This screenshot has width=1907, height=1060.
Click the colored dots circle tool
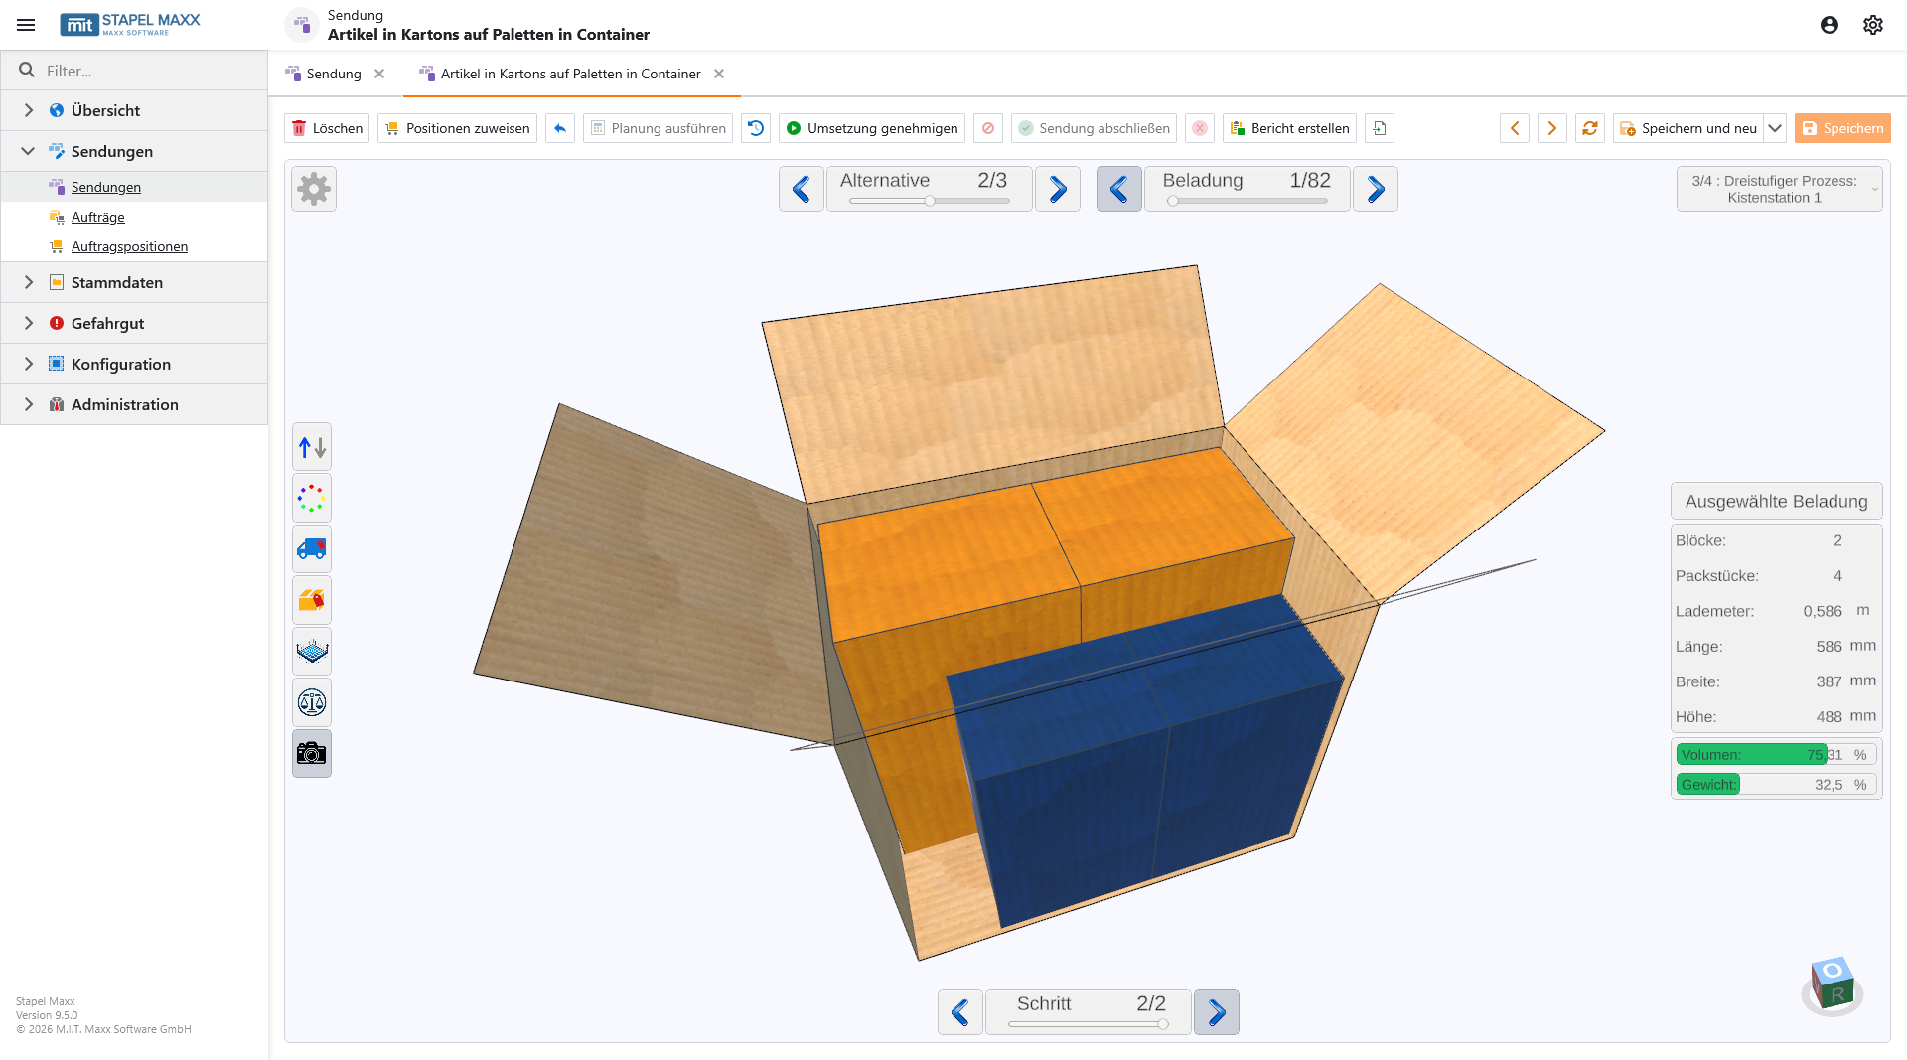(312, 498)
